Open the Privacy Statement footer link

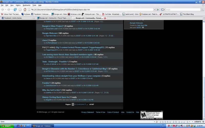87,112
